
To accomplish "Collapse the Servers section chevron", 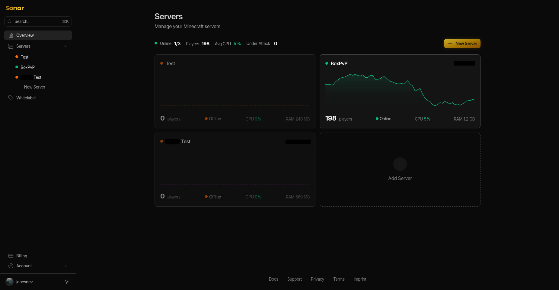I will 66,46.
